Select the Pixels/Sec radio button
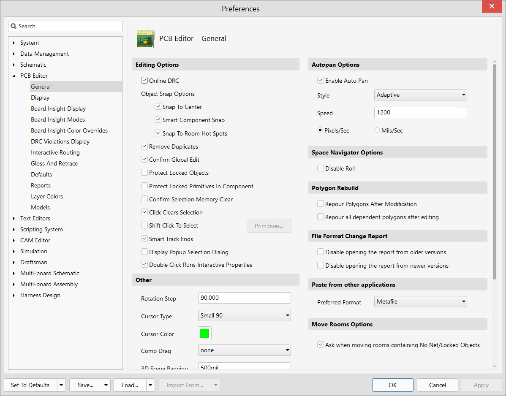The height and width of the screenshot is (396, 506). click(320, 130)
